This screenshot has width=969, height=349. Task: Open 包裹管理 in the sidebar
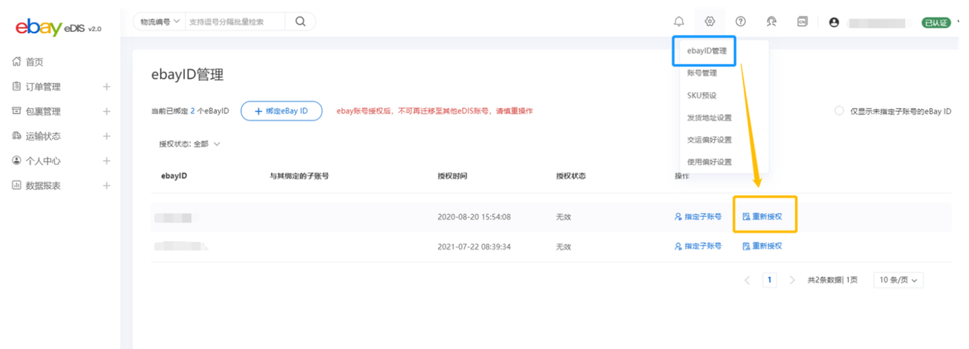43,111
